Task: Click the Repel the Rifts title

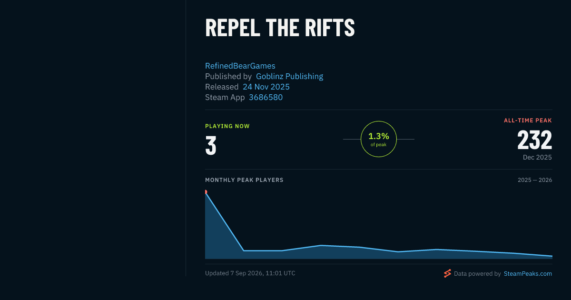Action: point(280,28)
